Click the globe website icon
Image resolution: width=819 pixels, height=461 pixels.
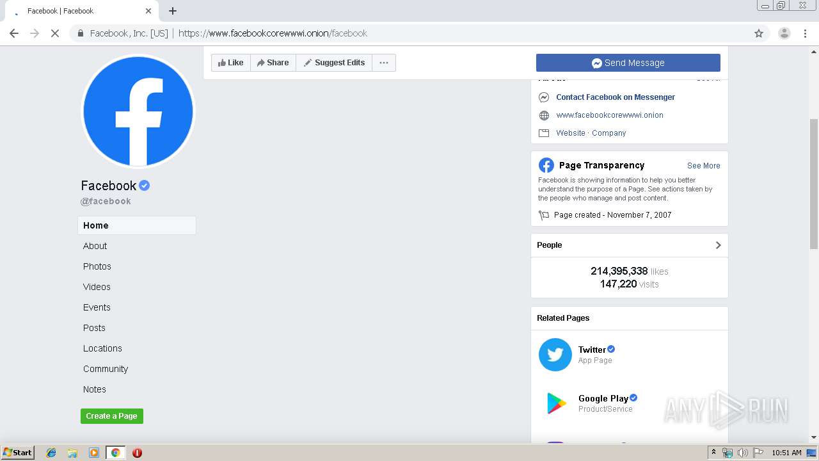point(544,115)
